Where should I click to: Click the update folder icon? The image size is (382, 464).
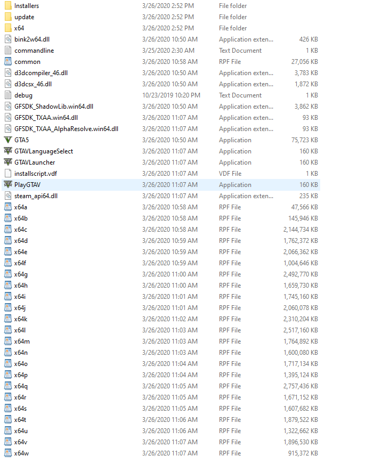click(x=9, y=17)
